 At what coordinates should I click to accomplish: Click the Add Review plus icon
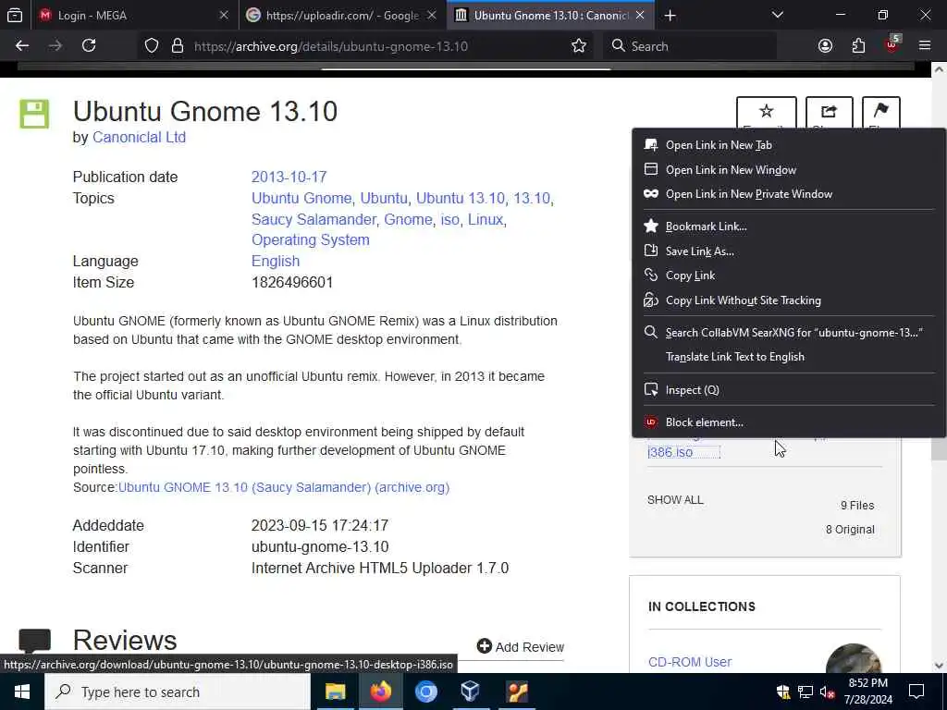(484, 646)
